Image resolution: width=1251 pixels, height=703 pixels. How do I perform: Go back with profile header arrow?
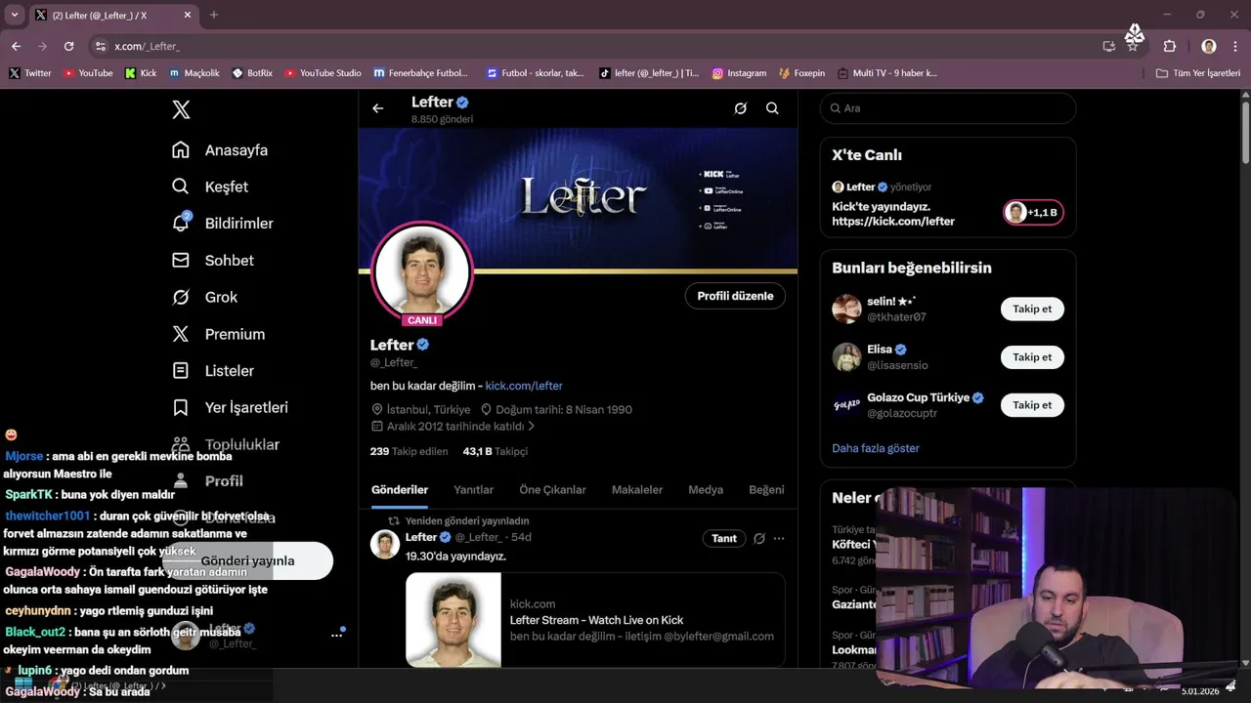click(x=378, y=108)
